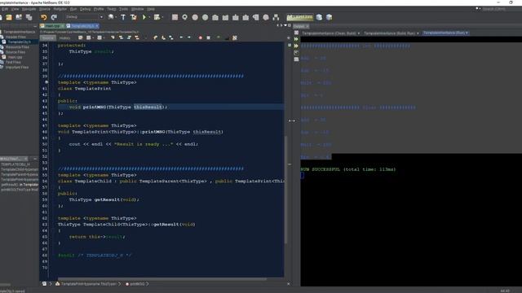Click the Build Project hammer icon
The image size is (522, 293).
click(x=123, y=17)
